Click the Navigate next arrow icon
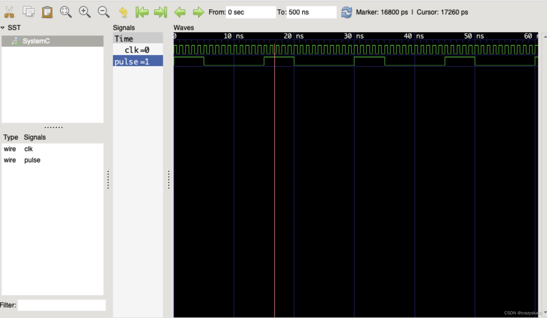 (198, 12)
